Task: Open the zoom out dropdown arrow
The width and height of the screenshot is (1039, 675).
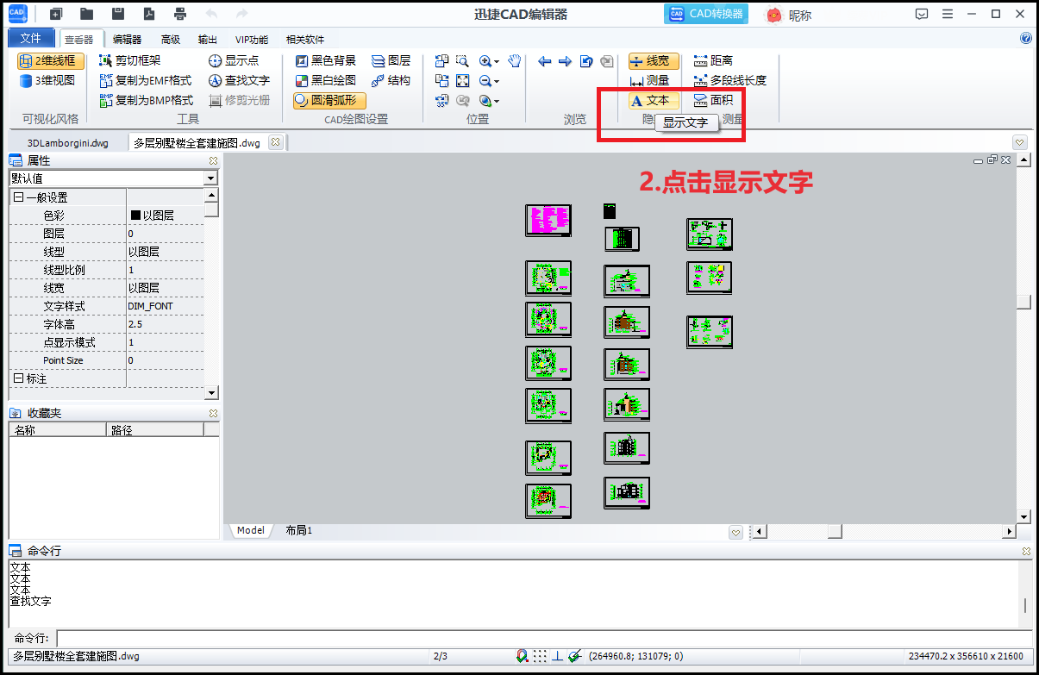Action: pyautogui.click(x=498, y=81)
